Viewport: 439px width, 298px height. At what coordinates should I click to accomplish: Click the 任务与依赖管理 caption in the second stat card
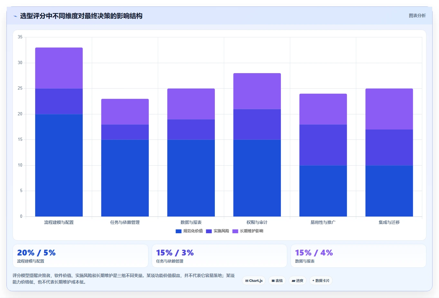170,261
